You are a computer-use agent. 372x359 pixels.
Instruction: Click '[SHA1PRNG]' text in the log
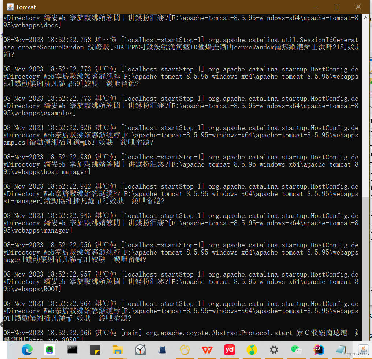click(128, 47)
